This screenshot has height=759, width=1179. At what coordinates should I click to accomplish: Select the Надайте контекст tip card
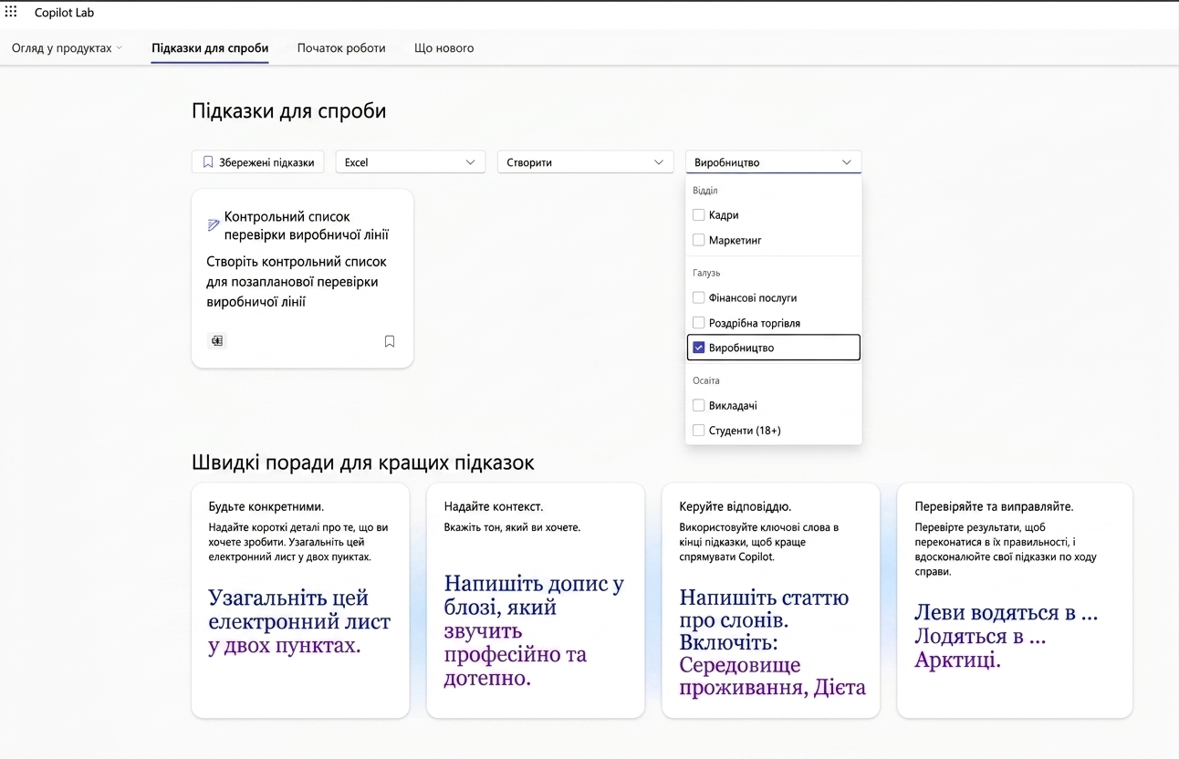(x=536, y=600)
